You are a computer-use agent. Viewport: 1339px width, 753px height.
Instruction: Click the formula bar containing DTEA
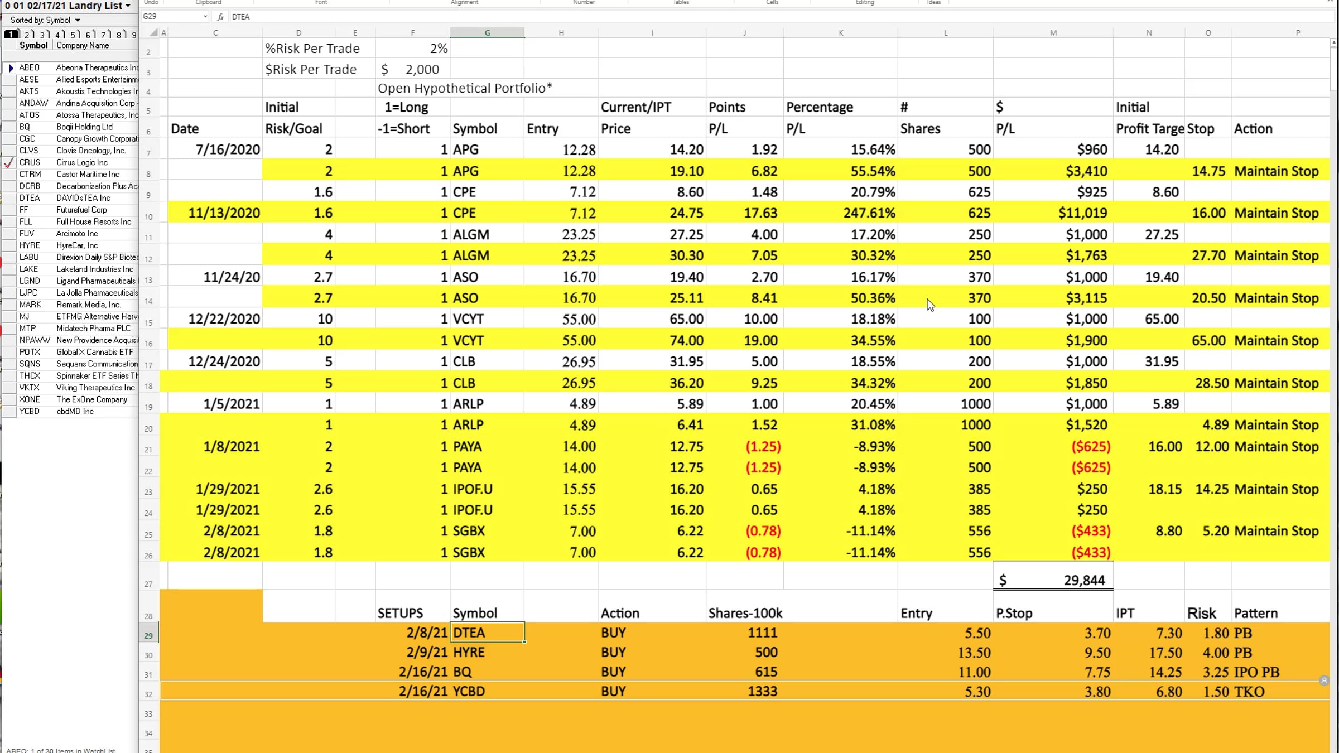click(781, 17)
